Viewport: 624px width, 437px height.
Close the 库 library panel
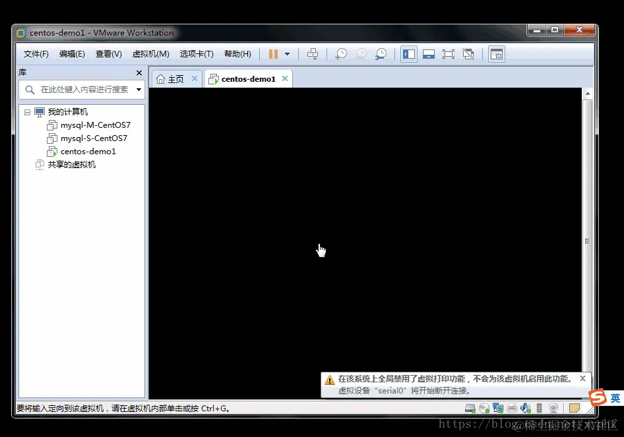click(139, 73)
